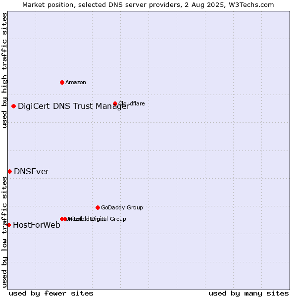Select the DigiCert DNS Trust Manager label
297x297 pixels.
74,106
